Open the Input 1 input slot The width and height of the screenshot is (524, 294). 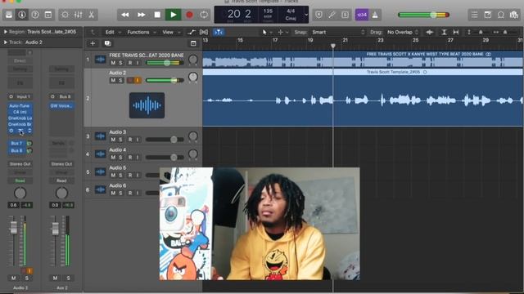coord(20,96)
